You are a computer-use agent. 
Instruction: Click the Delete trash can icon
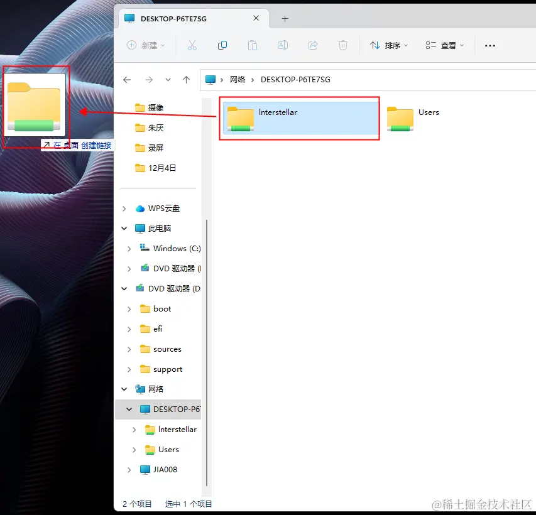(343, 45)
